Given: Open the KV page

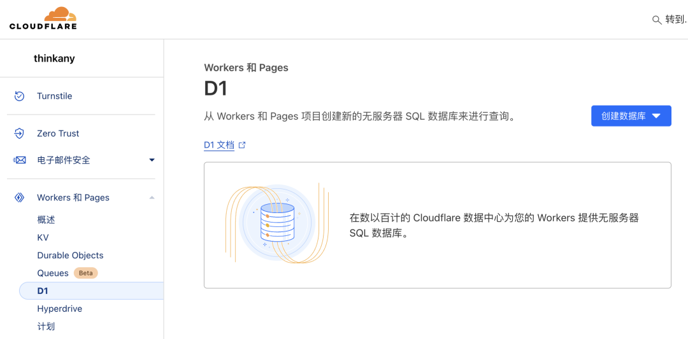Looking at the screenshot, I should coord(43,238).
